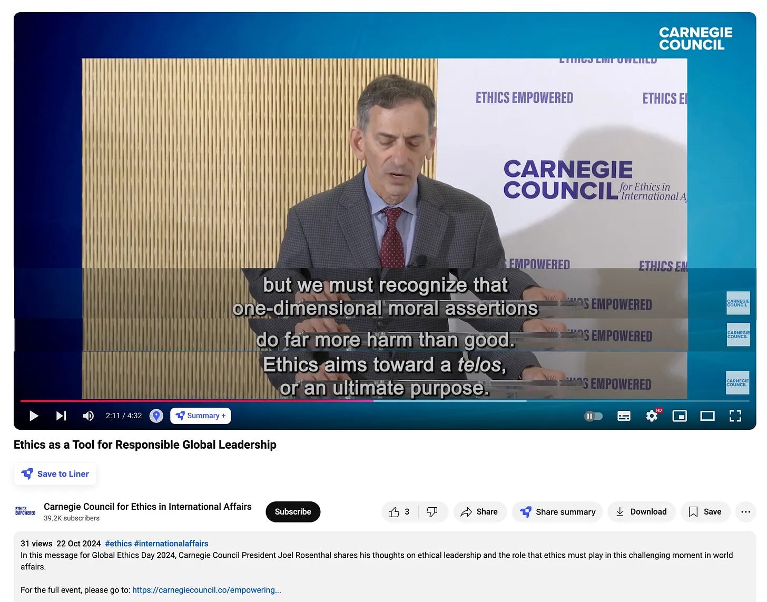The width and height of the screenshot is (767, 602).
Task: Switch to miniplayer mode
Action: click(680, 416)
